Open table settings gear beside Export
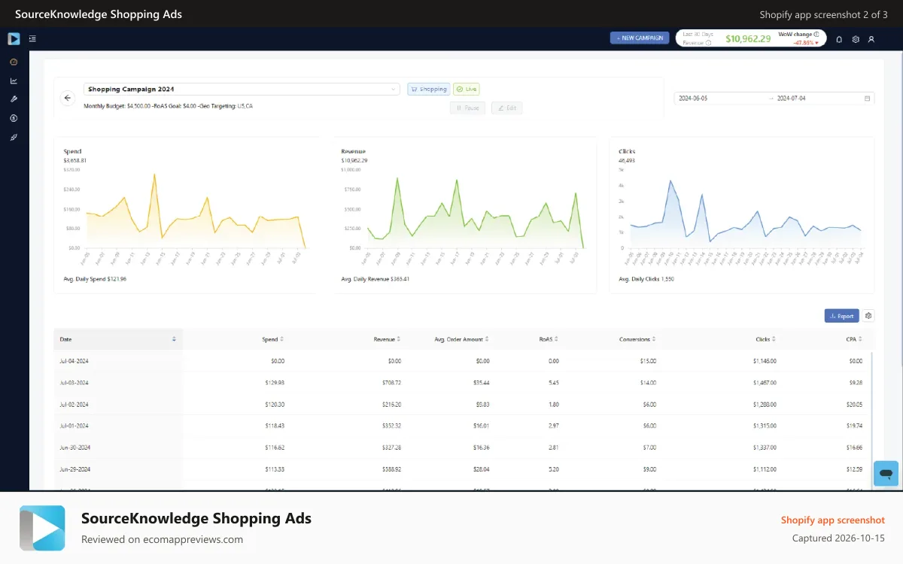Viewport: 903px width, 564px height. tap(868, 316)
